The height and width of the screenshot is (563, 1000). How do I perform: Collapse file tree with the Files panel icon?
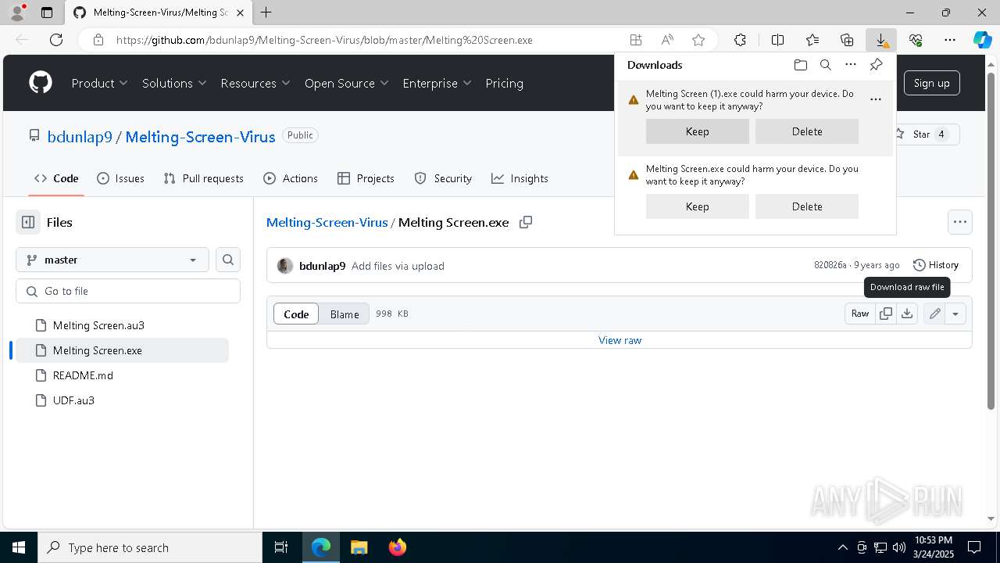28,222
